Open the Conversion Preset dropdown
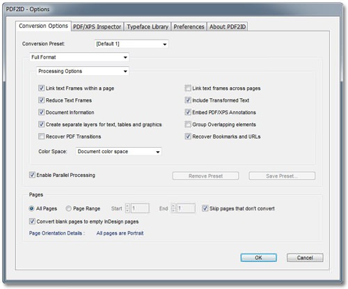The height and width of the screenshot is (289, 348). pyautogui.click(x=132, y=44)
